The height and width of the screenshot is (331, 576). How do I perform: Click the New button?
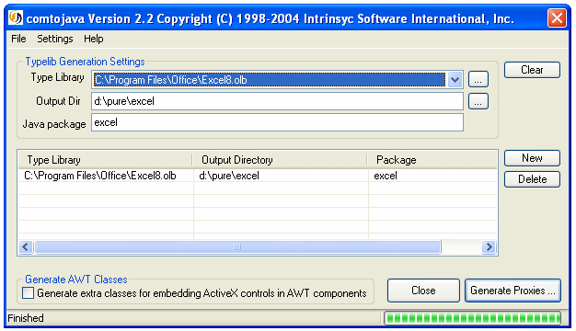pyautogui.click(x=532, y=158)
